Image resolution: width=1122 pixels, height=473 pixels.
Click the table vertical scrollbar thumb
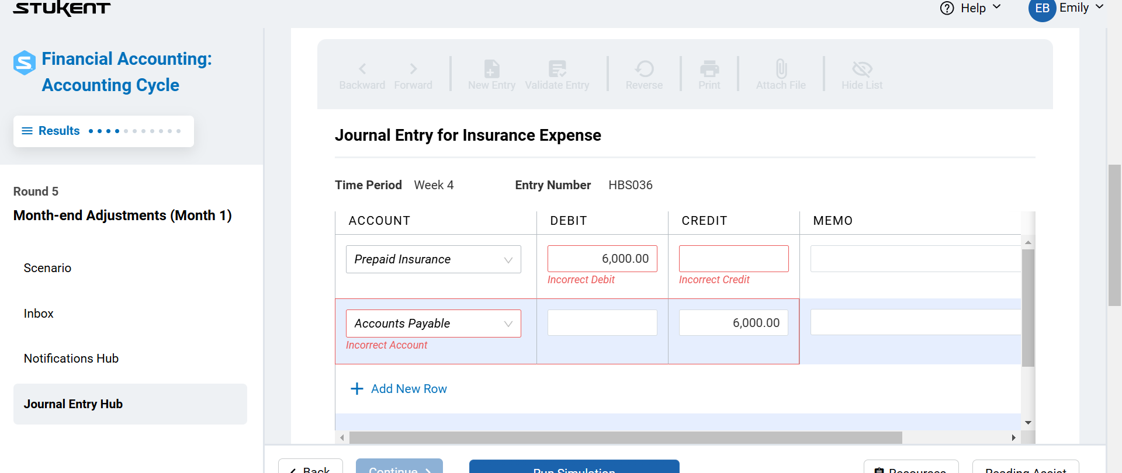[x=1028, y=308]
